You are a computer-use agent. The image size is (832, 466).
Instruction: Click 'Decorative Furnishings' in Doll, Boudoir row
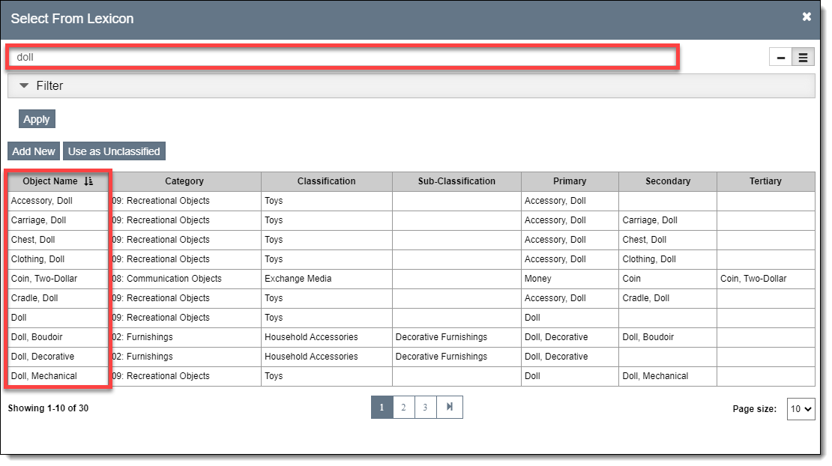441,337
